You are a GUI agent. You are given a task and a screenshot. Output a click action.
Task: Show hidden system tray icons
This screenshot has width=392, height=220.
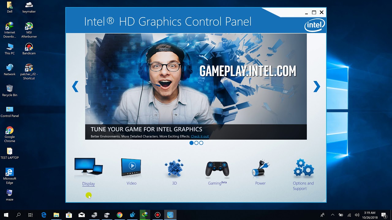pos(333,215)
